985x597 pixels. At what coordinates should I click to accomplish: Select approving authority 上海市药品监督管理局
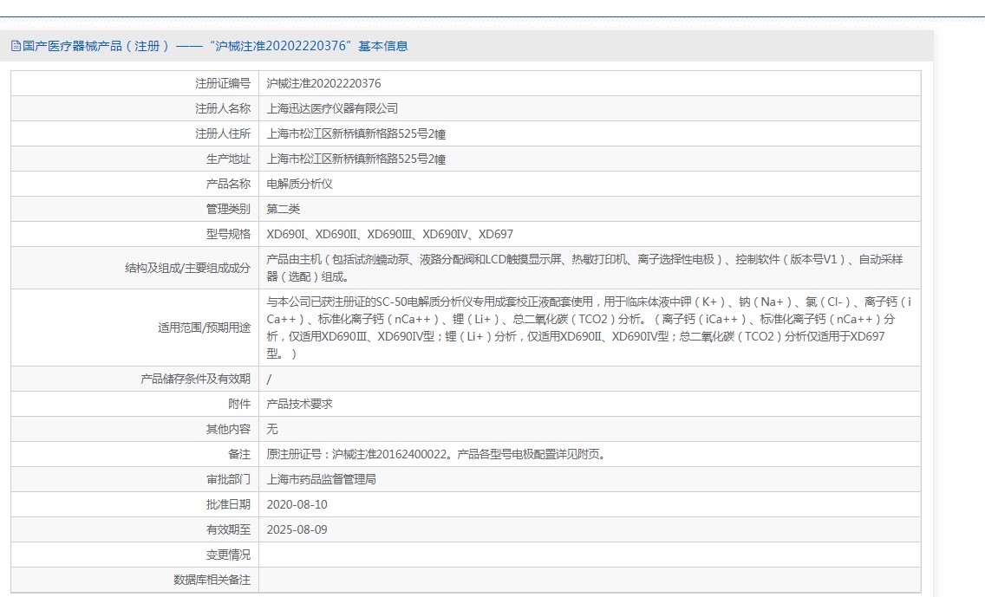(321, 480)
